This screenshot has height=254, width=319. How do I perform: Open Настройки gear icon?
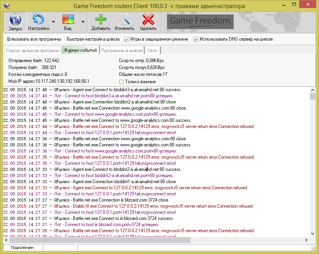click(38, 19)
